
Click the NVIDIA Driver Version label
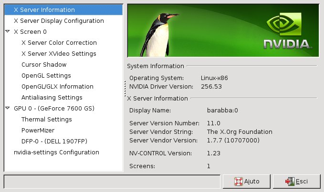[161, 87]
